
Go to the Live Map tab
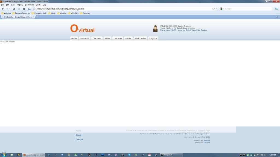coord(118,38)
